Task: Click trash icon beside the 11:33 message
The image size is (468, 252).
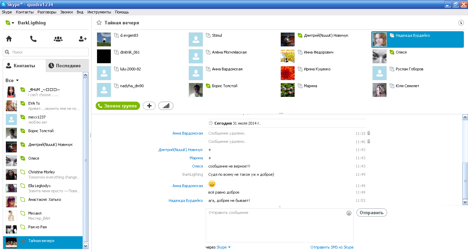Action: click(369, 133)
